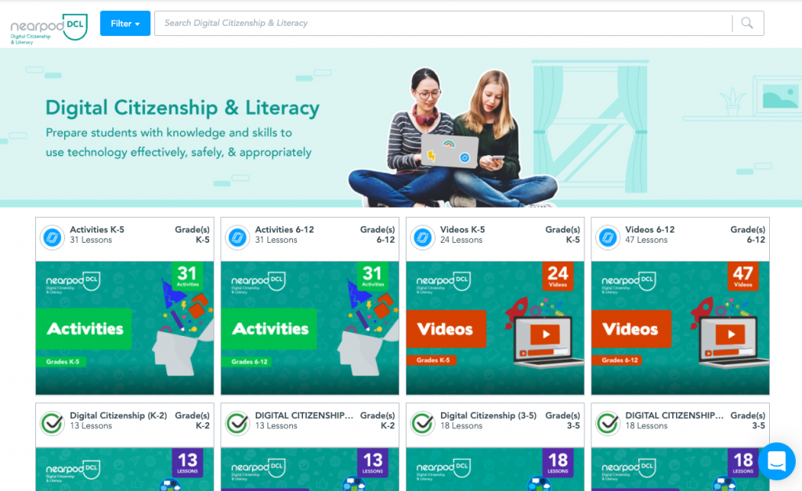Click the Grade(s) 3-5 label on the Digital Citizenship (3-5) card

(562, 421)
